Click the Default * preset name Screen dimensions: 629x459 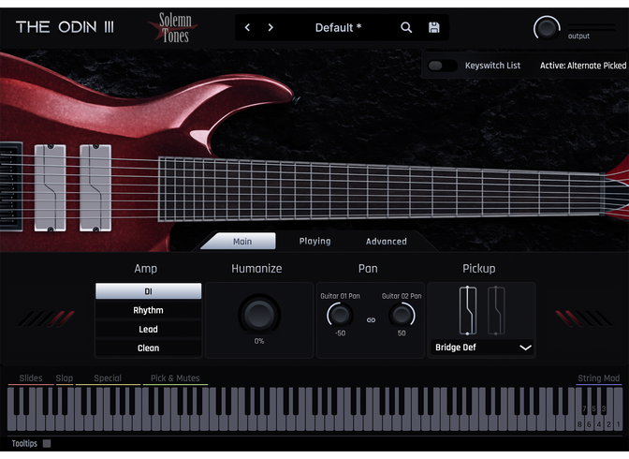pos(338,27)
